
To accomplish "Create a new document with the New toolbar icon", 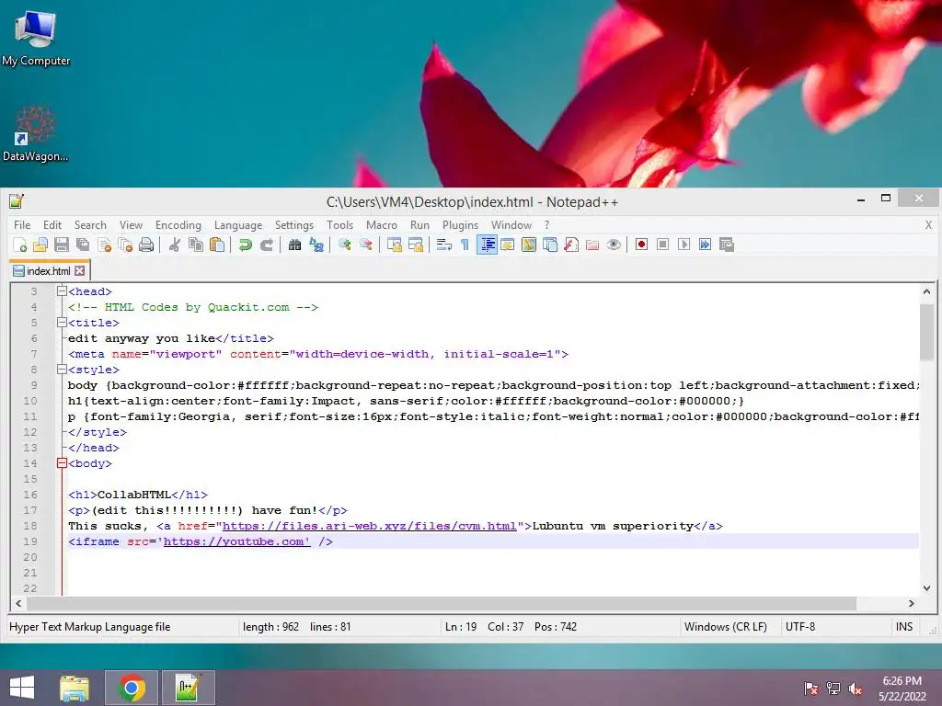I will [x=19, y=245].
